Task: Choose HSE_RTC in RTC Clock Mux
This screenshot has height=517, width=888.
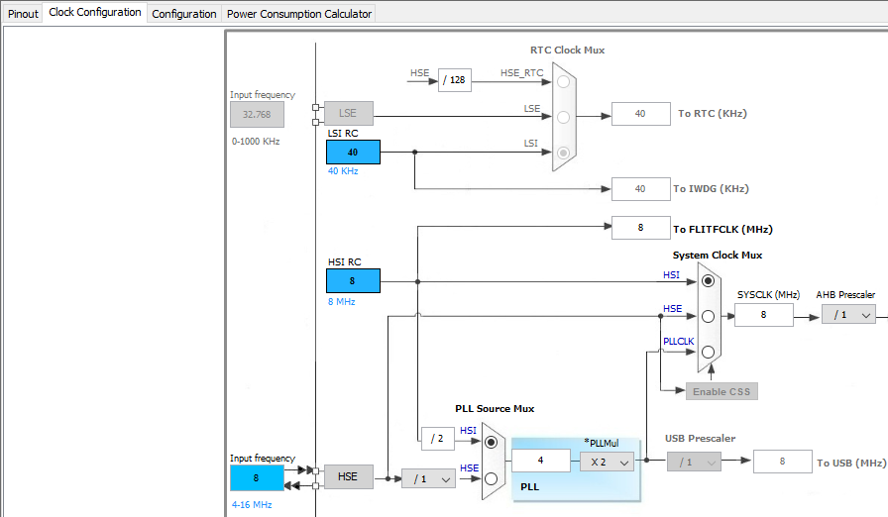Action: 563,82
